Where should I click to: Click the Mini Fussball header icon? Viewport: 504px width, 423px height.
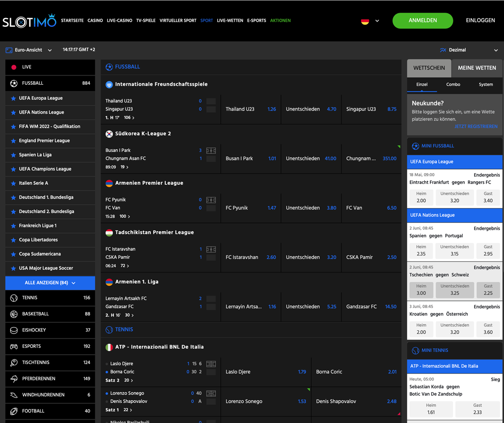[x=415, y=146]
